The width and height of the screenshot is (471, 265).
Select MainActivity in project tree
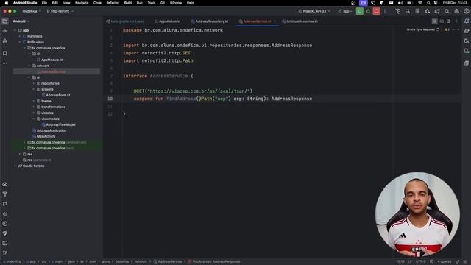click(44, 136)
